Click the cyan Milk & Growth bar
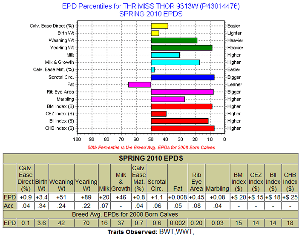Image resolution: width=302 pixels, height=237 pixels. [x=175, y=62]
